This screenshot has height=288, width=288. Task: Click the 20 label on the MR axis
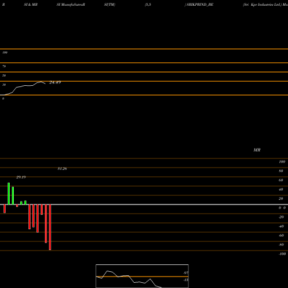pyautogui.click(x=281, y=199)
